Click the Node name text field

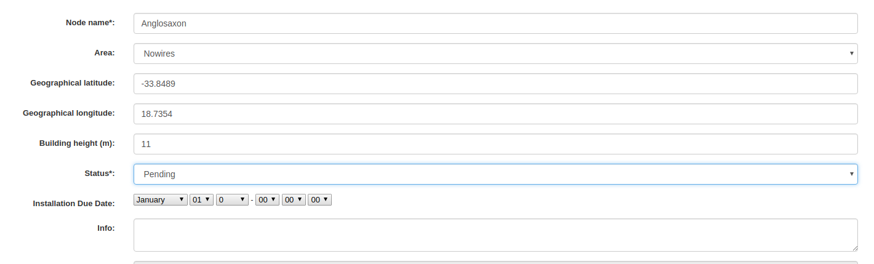tap(495, 23)
